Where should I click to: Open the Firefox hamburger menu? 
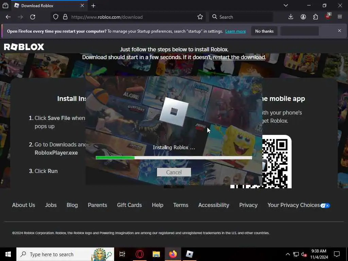[x=340, y=17]
